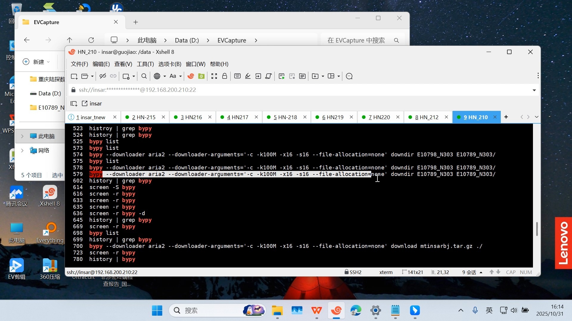Expand the address bar history dropdown
The width and height of the screenshot is (572, 321).
pyautogui.click(x=534, y=90)
